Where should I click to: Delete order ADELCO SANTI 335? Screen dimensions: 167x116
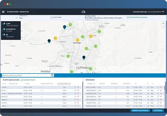pos(161,90)
